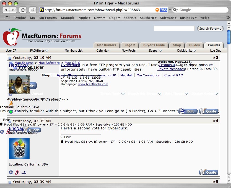Open the Southern bookmarks dropdown
The image size is (231, 188).
coord(148,18)
